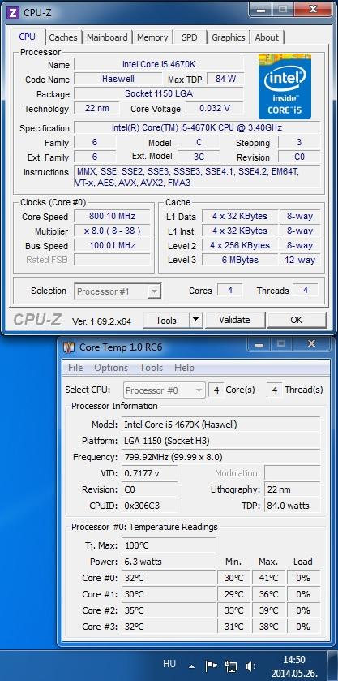Open Action Center flag tray icon
The width and height of the screenshot is (338, 681).
(x=211, y=666)
